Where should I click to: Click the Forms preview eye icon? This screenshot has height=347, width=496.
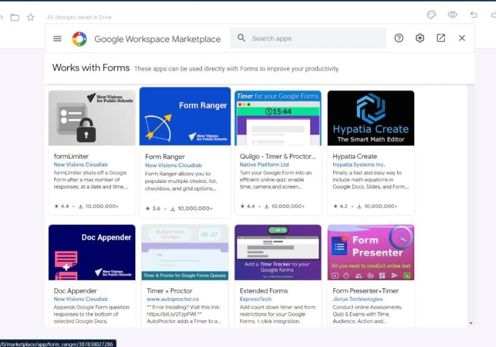pos(452,14)
